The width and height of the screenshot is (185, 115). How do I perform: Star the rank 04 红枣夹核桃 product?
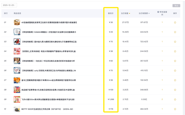(x=175, y=51)
